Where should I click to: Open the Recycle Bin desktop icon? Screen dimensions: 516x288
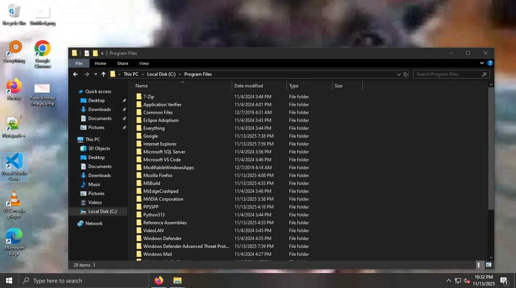click(x=14, y=14)
